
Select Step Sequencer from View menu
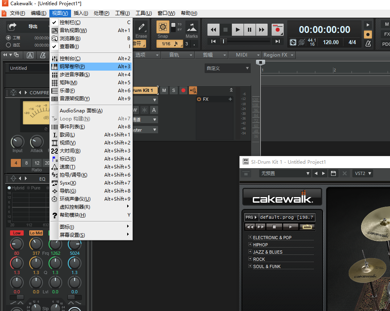(x=91, y=74)
